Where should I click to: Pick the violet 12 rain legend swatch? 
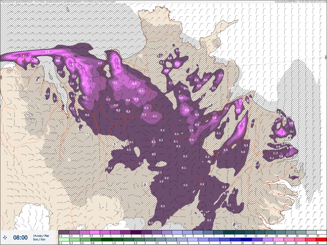point(257,239)
